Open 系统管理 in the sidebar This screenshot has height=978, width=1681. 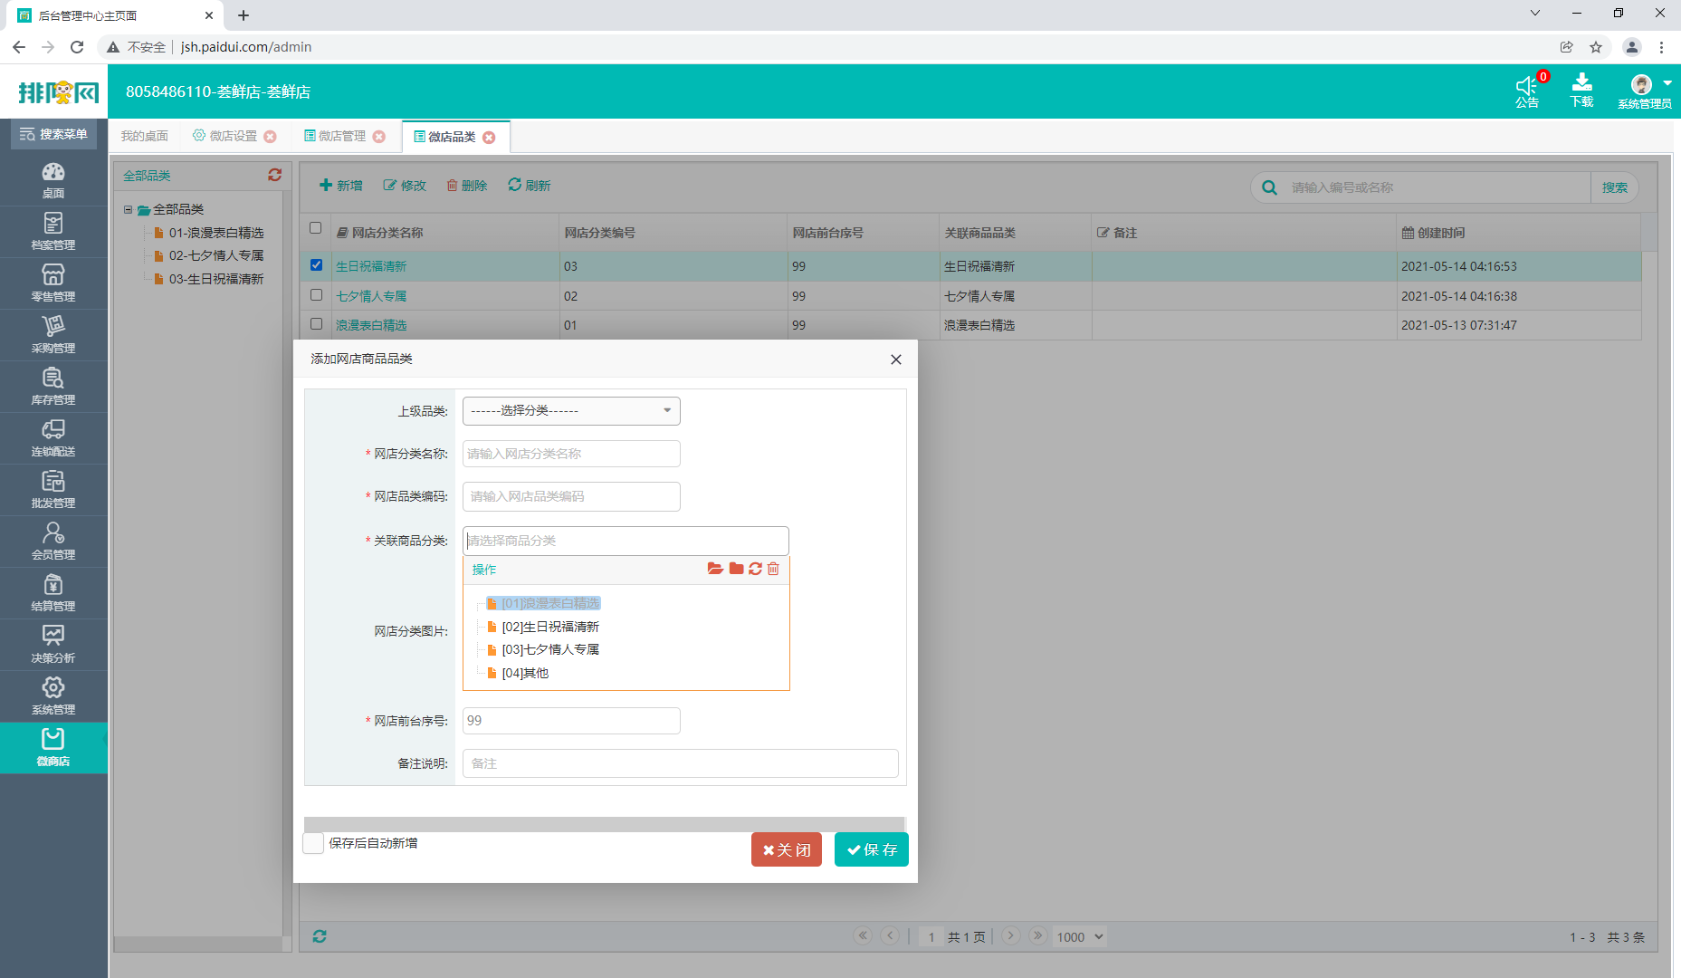coord(53,696)
